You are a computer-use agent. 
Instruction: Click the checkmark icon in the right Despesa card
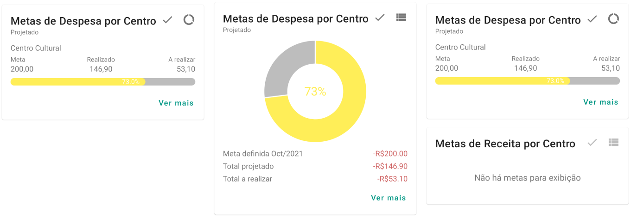593,19
